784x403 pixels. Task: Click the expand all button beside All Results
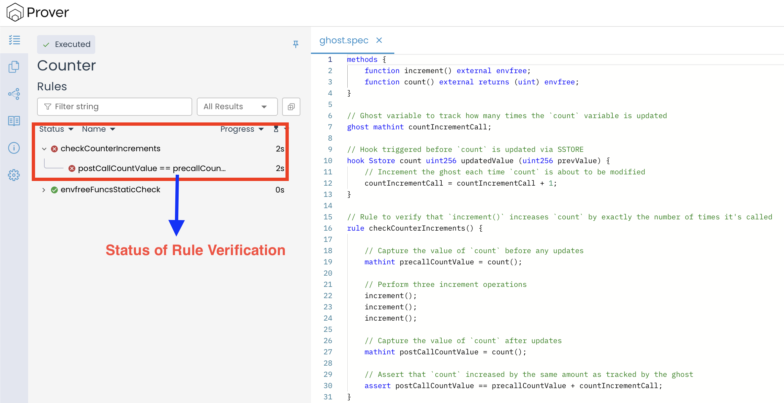[x=291, y=107]
